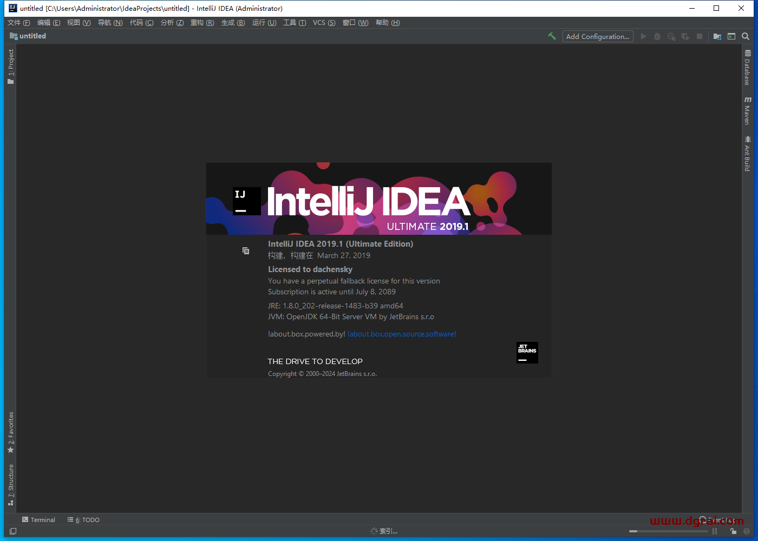Open Project Structure from toolbar icon
The image size is (758, 541).
click(x=717, y=36)
